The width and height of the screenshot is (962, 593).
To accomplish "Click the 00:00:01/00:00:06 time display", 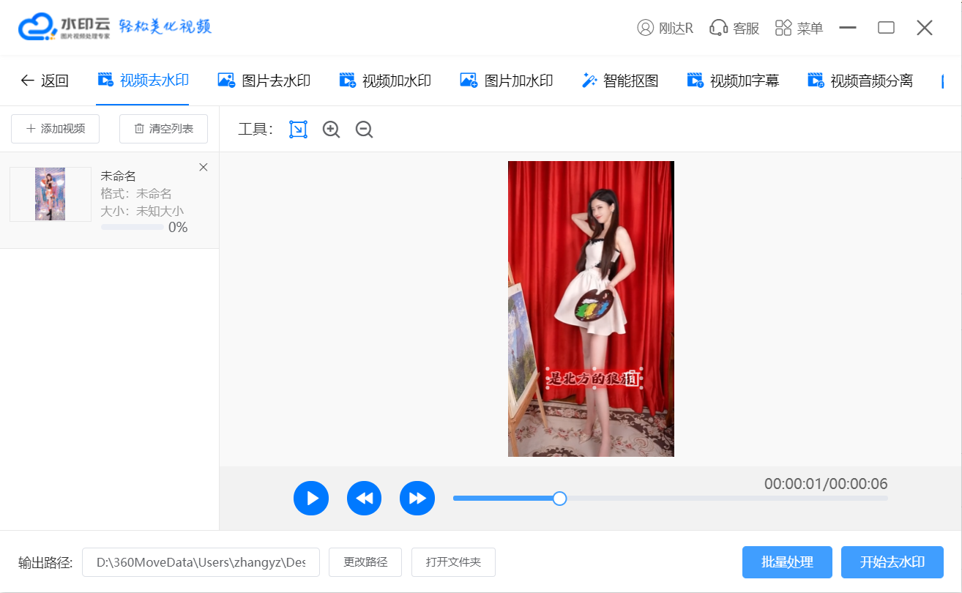I will click(x=826, y=484).
